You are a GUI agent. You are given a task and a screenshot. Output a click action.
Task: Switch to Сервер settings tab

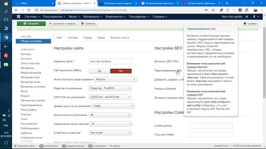88,38
